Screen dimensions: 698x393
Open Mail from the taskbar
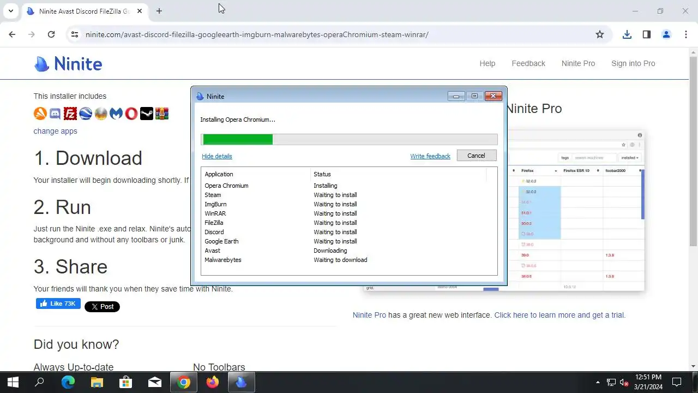155,382
